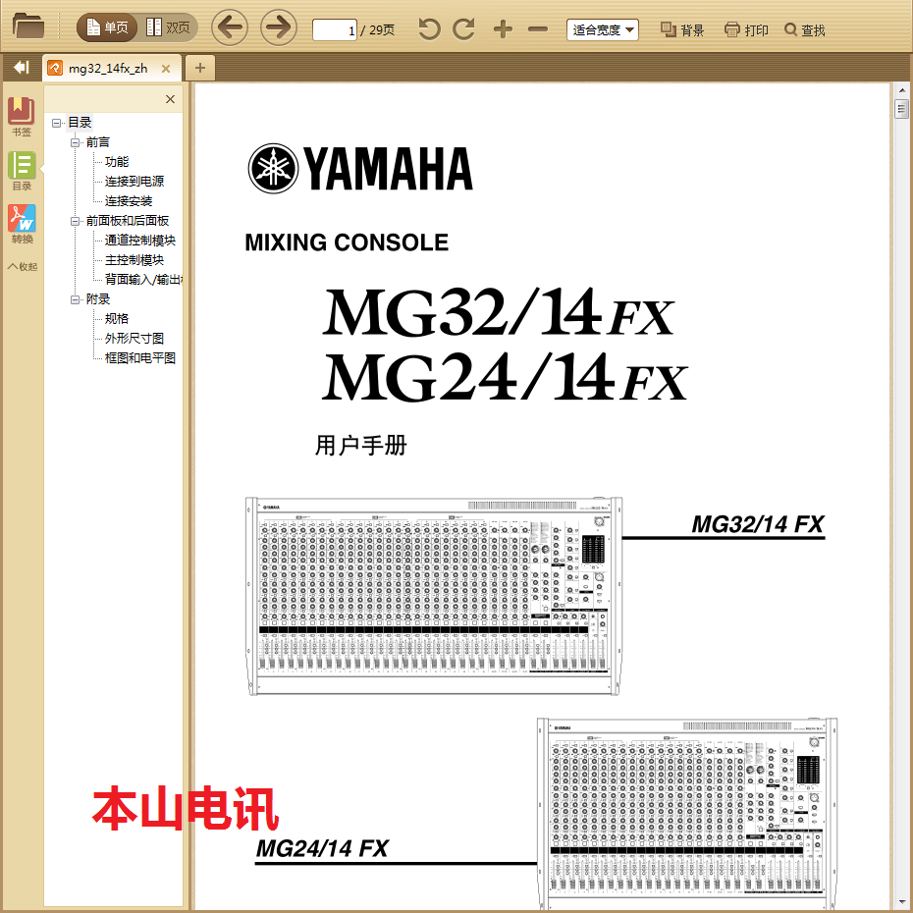Viewport: 913px width, 913px height.
Task: Collapse the 目录 root tree node
Action: (57, 123)
